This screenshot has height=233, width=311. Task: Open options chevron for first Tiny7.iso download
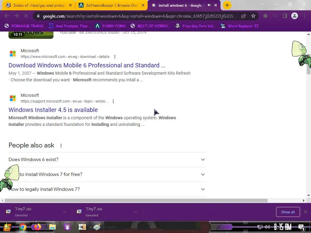(x=64, y=212)
